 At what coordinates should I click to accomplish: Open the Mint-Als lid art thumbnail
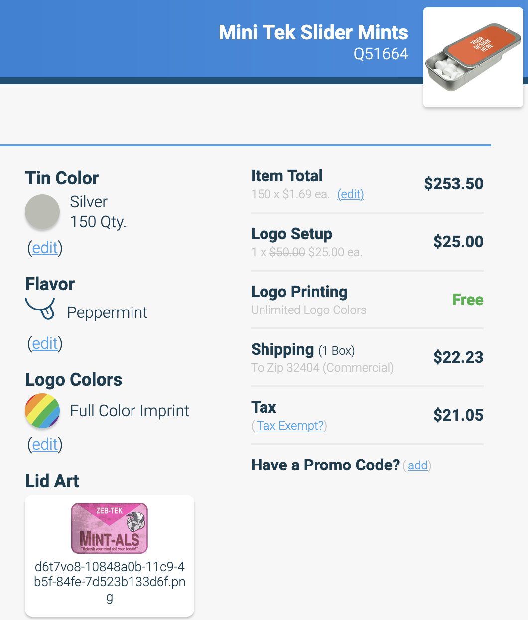(110, 528)
